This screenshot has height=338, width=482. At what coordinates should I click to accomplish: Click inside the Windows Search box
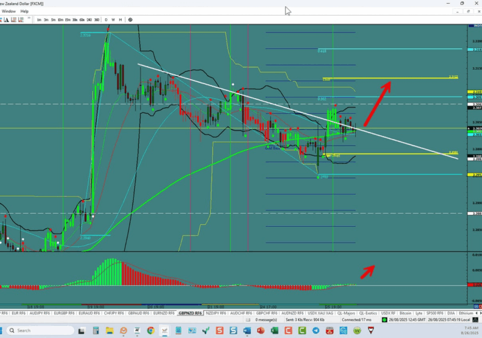(x=41, y=330)
